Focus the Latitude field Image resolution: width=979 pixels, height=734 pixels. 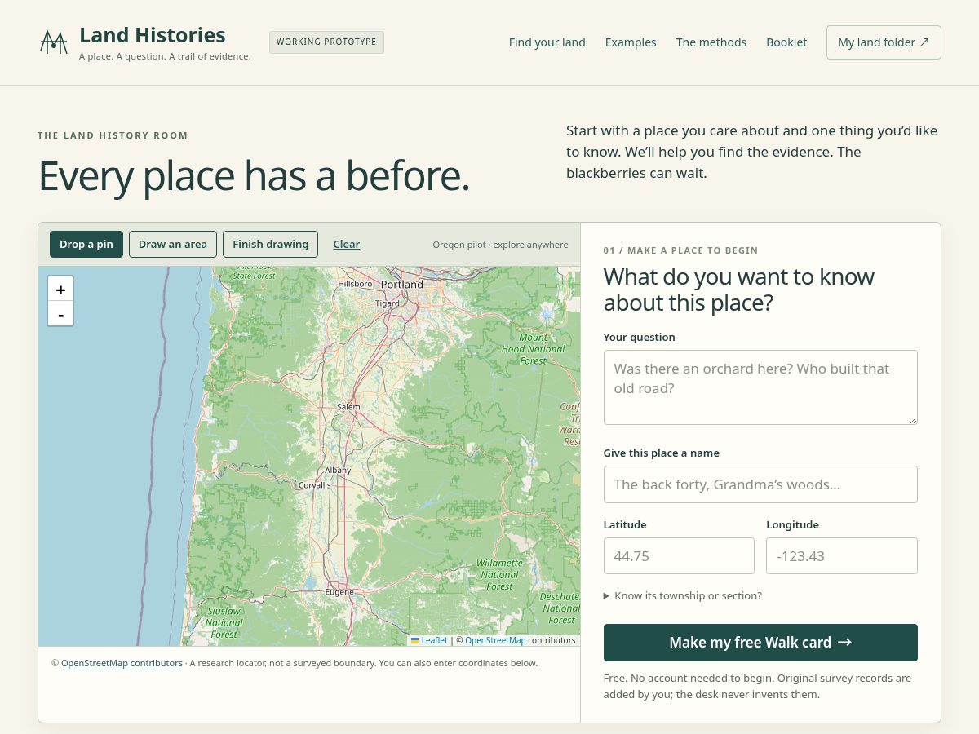point(679,556)
